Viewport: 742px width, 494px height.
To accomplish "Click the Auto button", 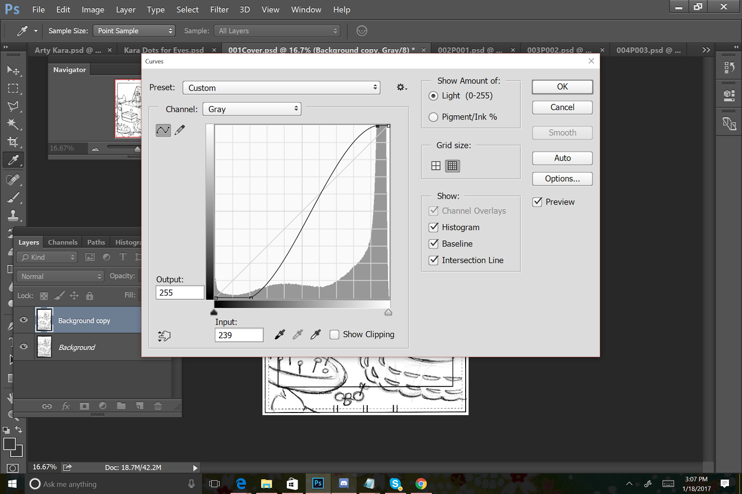I will (562, 158).
